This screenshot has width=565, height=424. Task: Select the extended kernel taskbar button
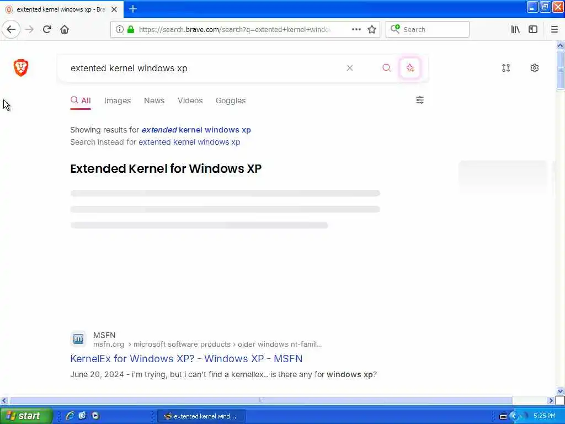201,416
